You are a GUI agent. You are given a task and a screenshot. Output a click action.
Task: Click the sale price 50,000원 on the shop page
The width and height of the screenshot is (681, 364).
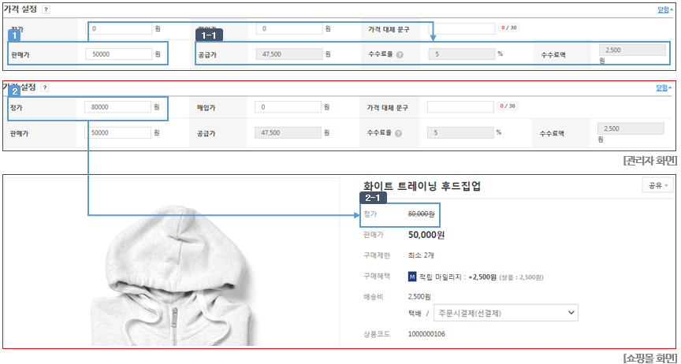point(426,236)
